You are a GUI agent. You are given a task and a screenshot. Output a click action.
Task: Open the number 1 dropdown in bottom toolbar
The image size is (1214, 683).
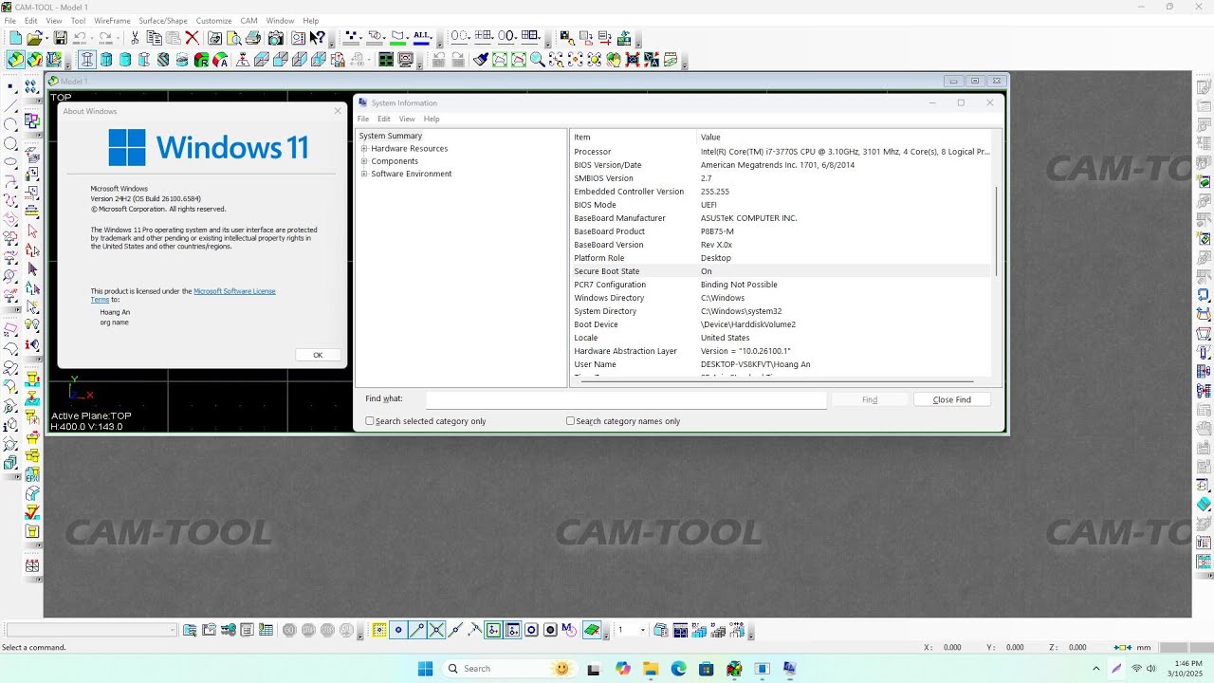[642, 630]
